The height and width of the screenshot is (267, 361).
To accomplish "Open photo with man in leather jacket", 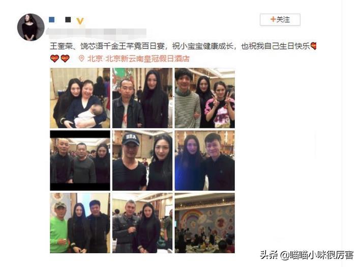I will tap(142, 98).
